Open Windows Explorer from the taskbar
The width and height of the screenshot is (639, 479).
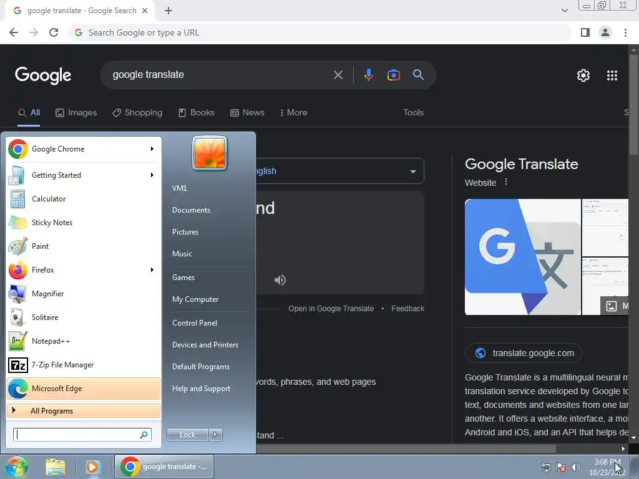click(x=56, y=467)
